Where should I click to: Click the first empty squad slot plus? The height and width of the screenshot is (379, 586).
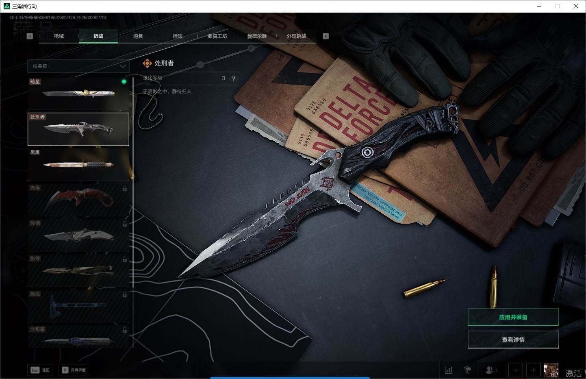tap(516, 370)
